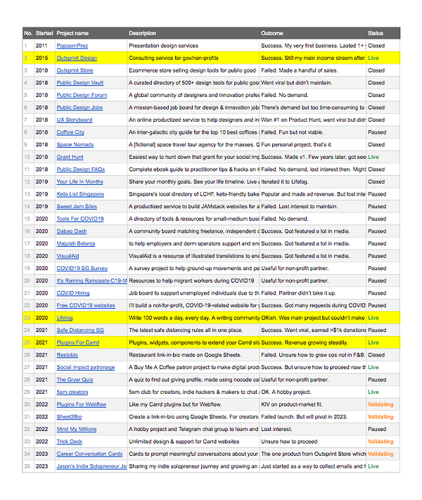Screen dimensions: 422x500
Task: Open the COVID19 SG Survey link
Action: (82, 269)
